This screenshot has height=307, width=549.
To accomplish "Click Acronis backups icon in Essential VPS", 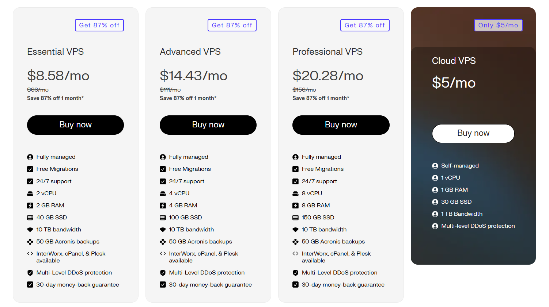I will [30, 242].
